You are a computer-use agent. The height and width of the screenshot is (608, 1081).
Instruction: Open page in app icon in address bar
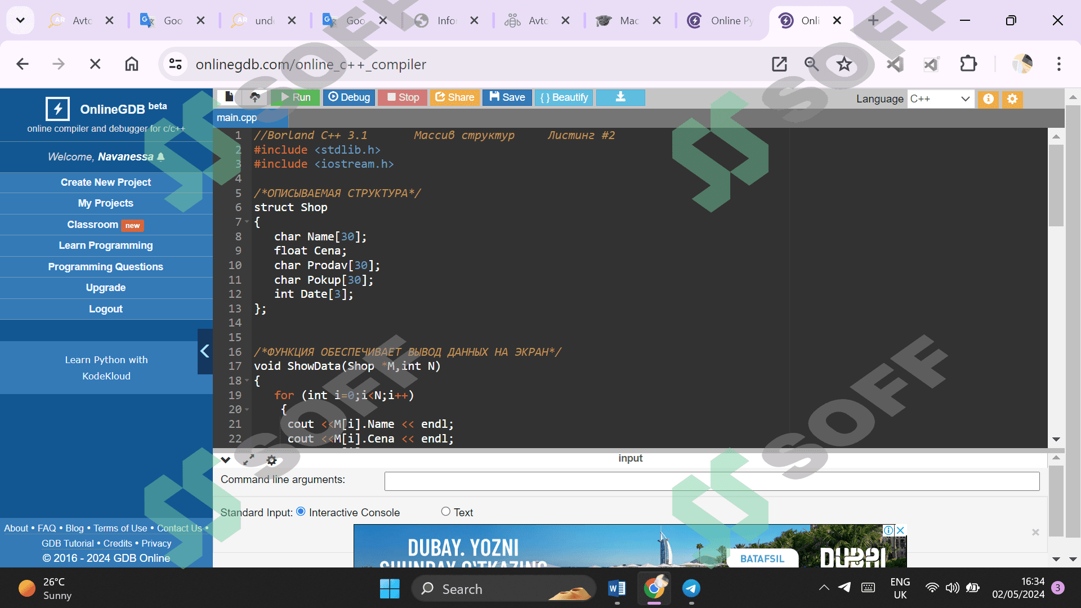tap(779, 64)
